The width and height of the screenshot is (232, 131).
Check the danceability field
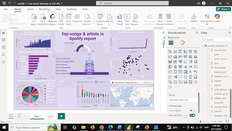(208, 67)
